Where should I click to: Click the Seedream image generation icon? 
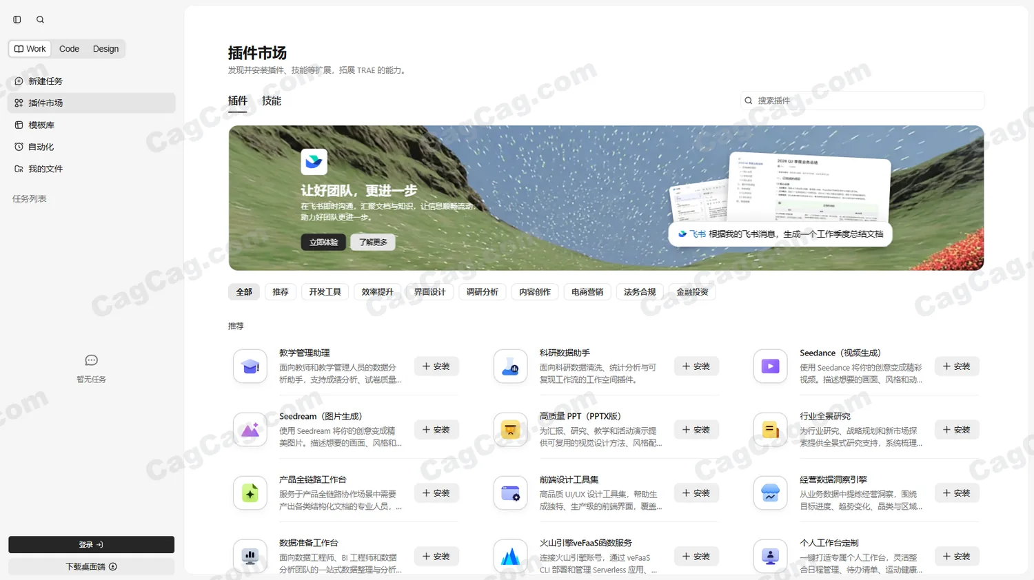(x=250, y=430)
